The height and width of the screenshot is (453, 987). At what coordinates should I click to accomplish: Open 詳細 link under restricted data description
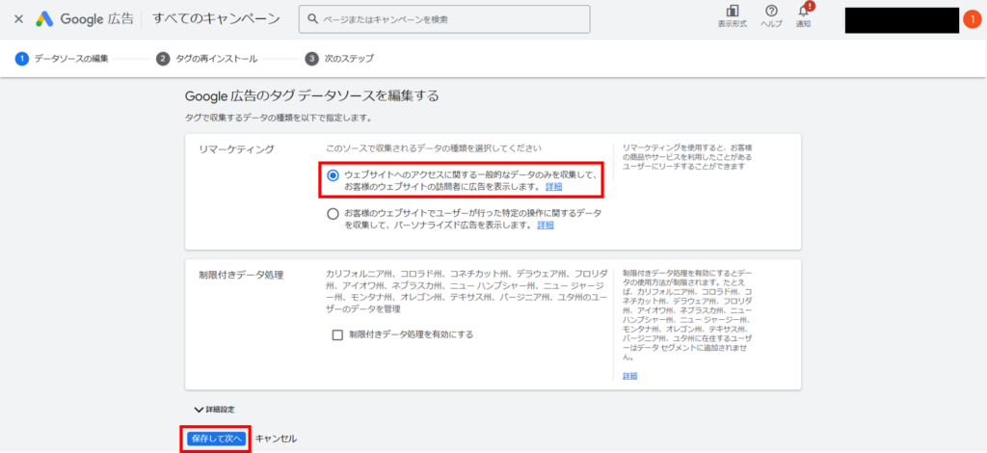pos(630,376)
